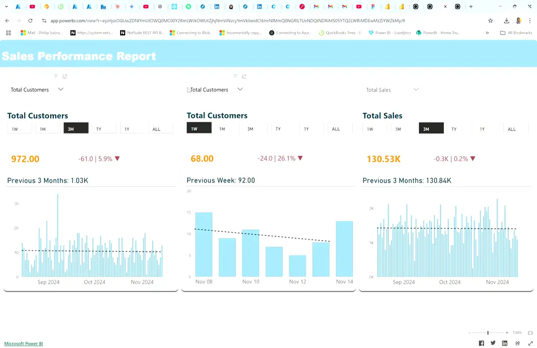The height and width of the screenshot is (348, 537).
Task: Open the Mail bookmark
Action: coord(42,33)
